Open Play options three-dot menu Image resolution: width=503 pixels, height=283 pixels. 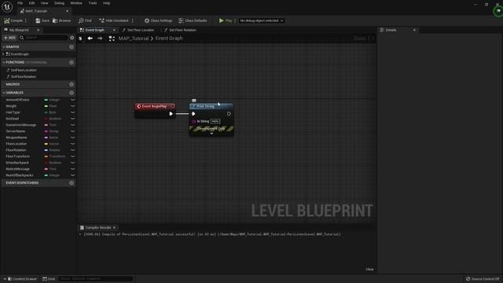[x=235, y=20]
